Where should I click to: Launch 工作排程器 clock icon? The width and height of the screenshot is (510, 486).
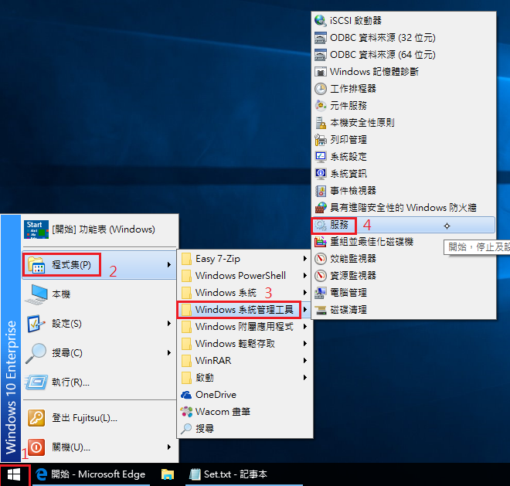pyautogui.click(x=321, y=89)
